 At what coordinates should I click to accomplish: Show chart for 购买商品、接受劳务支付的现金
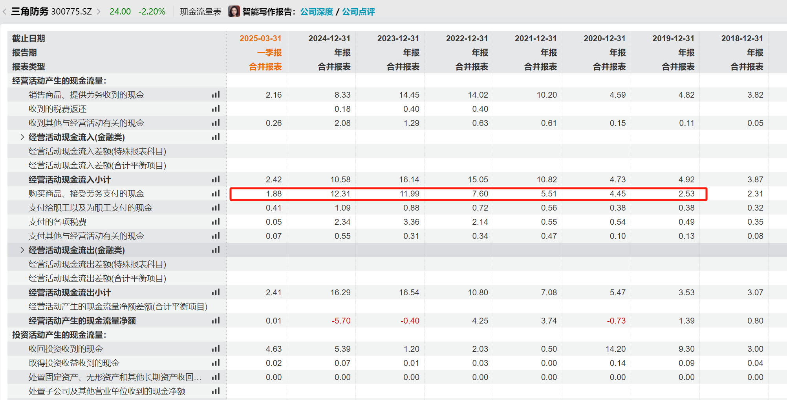point(216,193)
